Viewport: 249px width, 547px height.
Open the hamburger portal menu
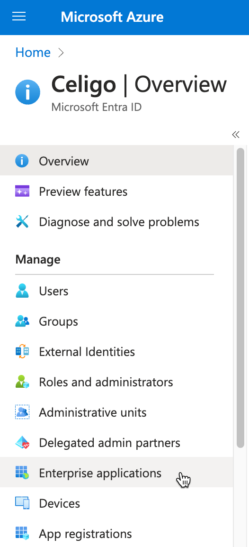click(x=19, y=17)
